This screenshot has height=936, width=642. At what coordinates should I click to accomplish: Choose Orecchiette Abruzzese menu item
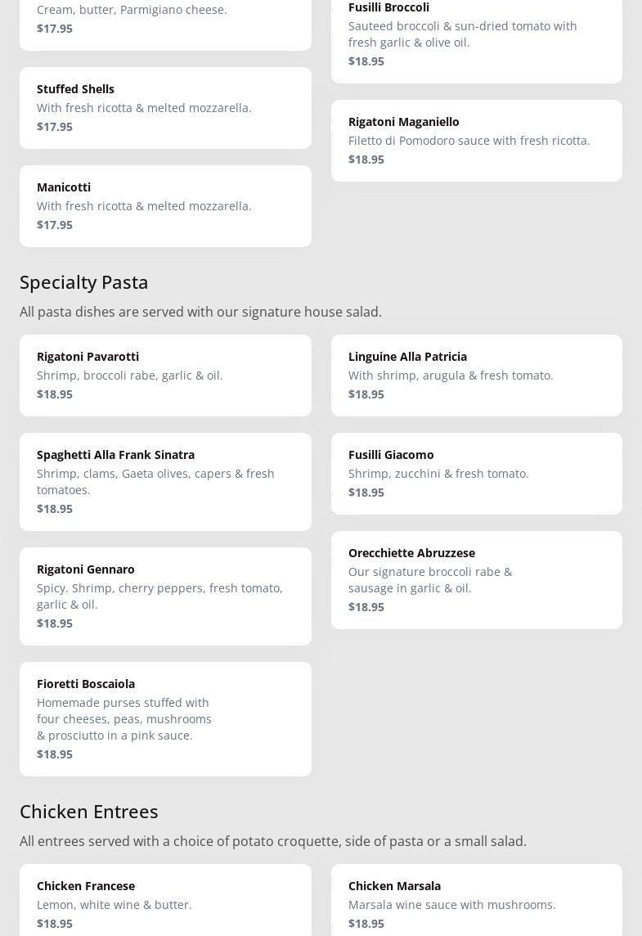pyautogui.click(x=477, y=580)
